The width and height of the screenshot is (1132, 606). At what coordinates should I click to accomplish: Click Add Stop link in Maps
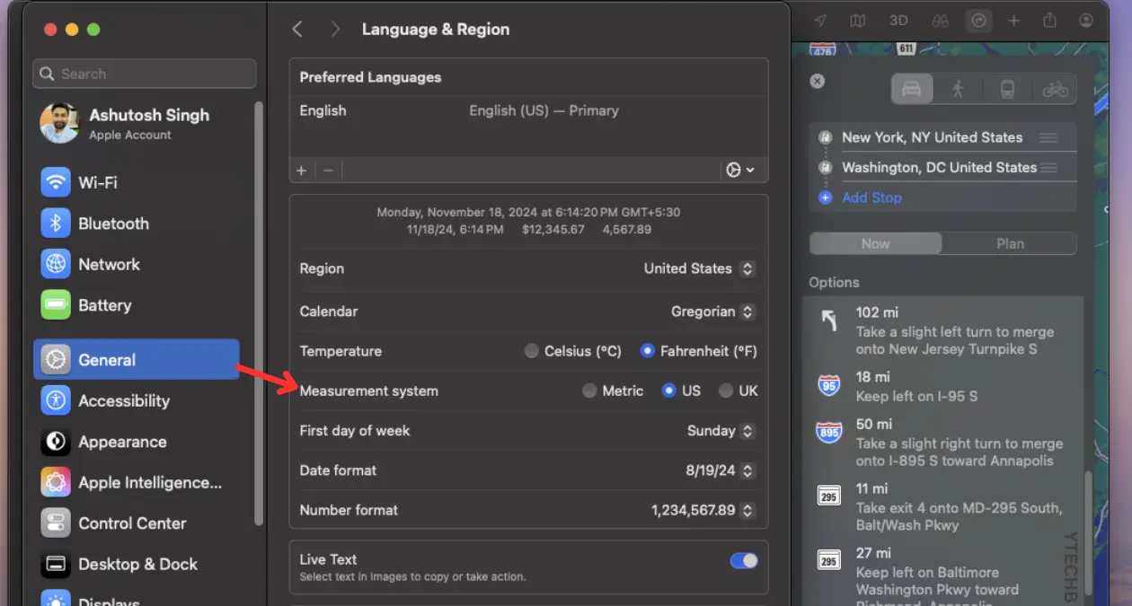[x=871, y=198]
